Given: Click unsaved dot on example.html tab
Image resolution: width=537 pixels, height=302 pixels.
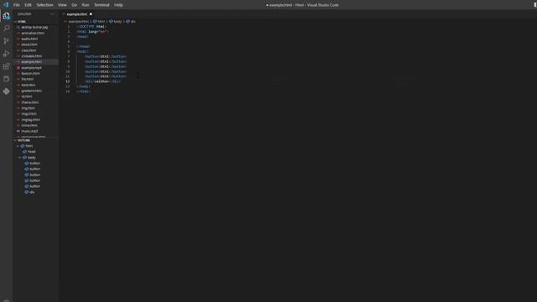Looking at the screenshot, I should (x=91, y=14).
